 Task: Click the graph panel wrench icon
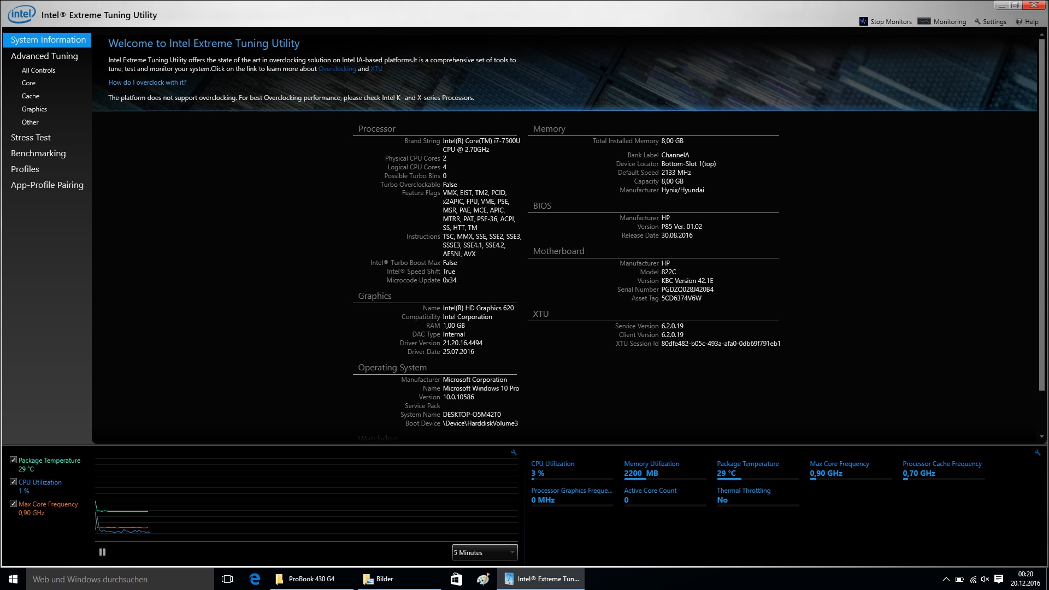(514, 452)
